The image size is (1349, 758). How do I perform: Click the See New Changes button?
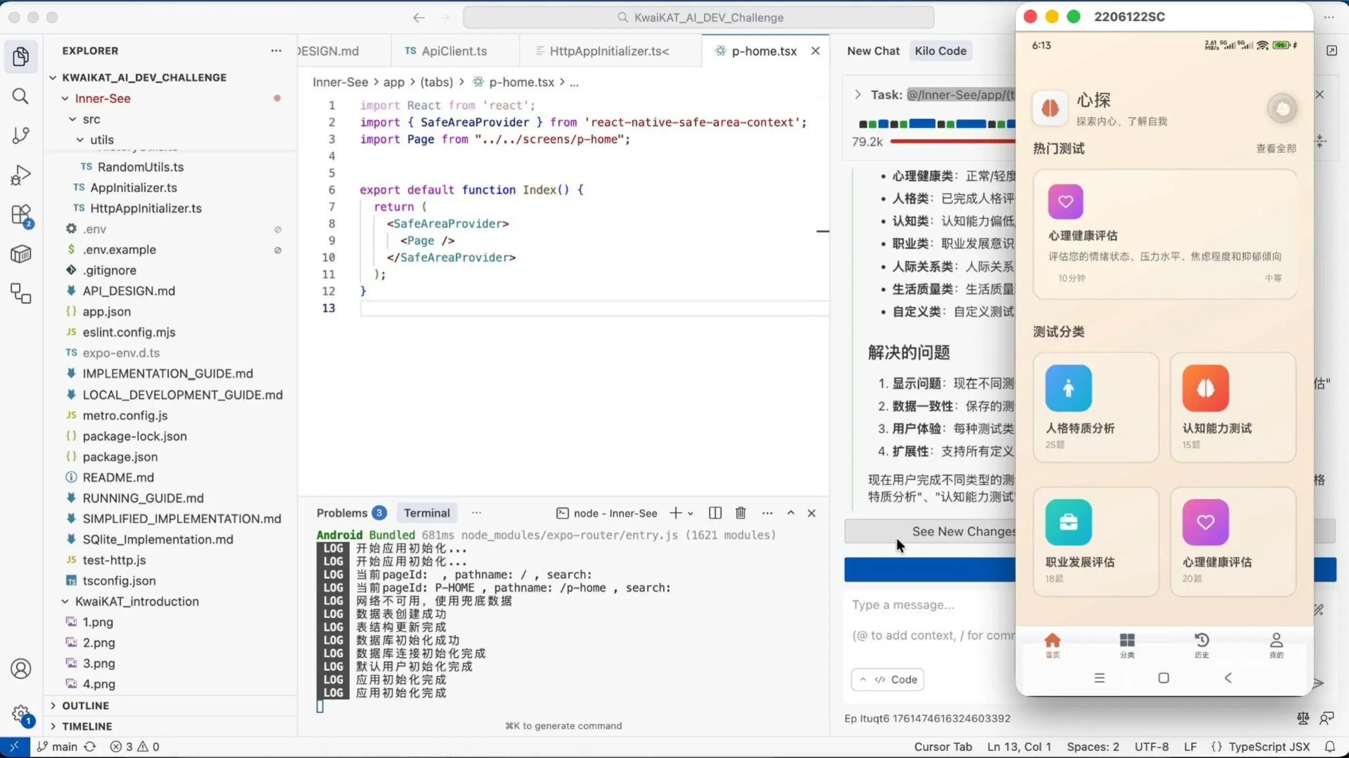(930, 531)
